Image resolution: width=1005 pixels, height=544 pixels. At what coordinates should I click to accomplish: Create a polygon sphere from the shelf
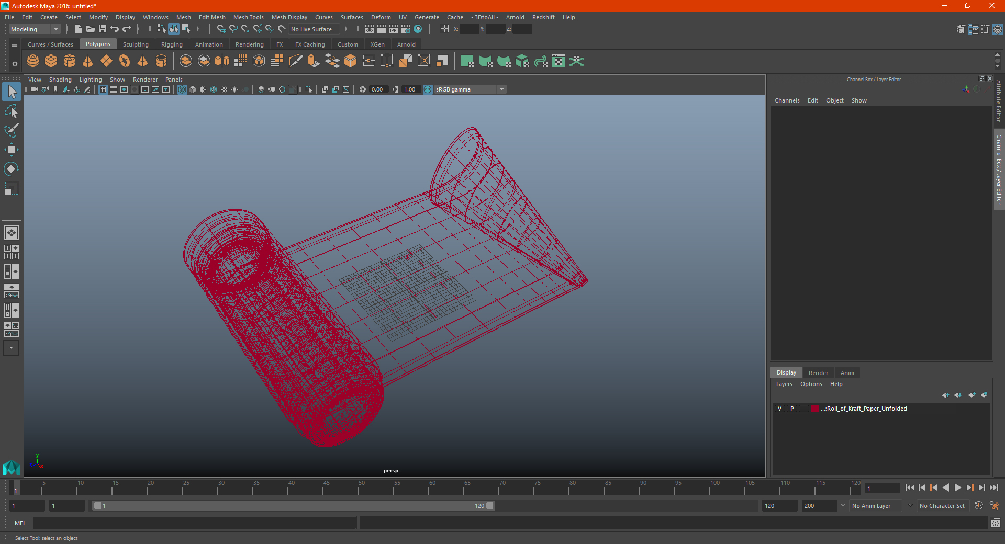(33, 61)
